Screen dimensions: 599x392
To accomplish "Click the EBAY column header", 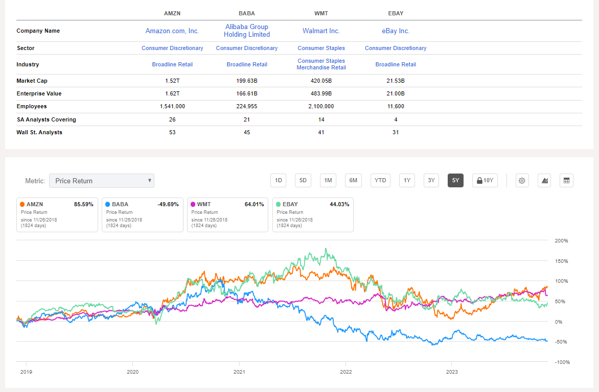I will (396, 13).
